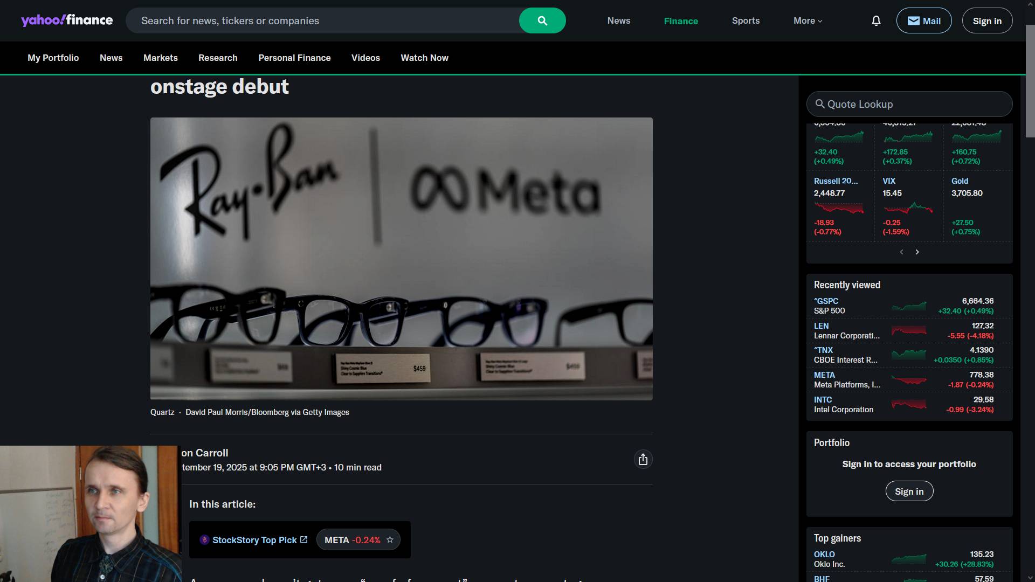Open Mail with the envelope button
The image size is (1035, 582).
923,21
